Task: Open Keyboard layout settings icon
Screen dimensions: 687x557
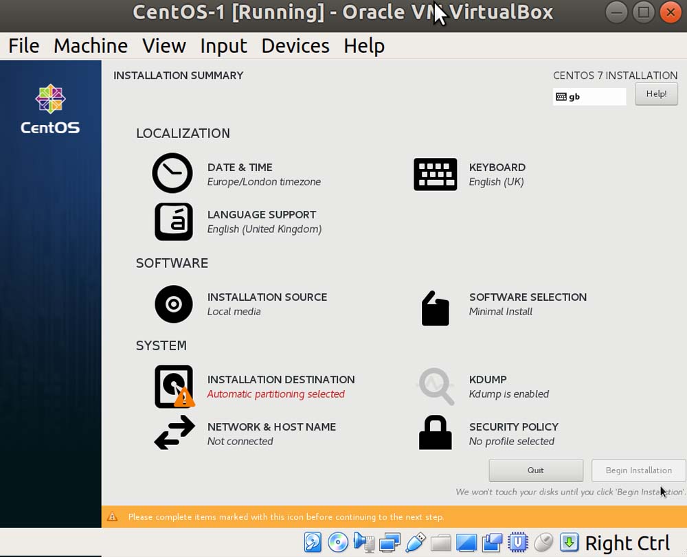Action: (435, 174)
